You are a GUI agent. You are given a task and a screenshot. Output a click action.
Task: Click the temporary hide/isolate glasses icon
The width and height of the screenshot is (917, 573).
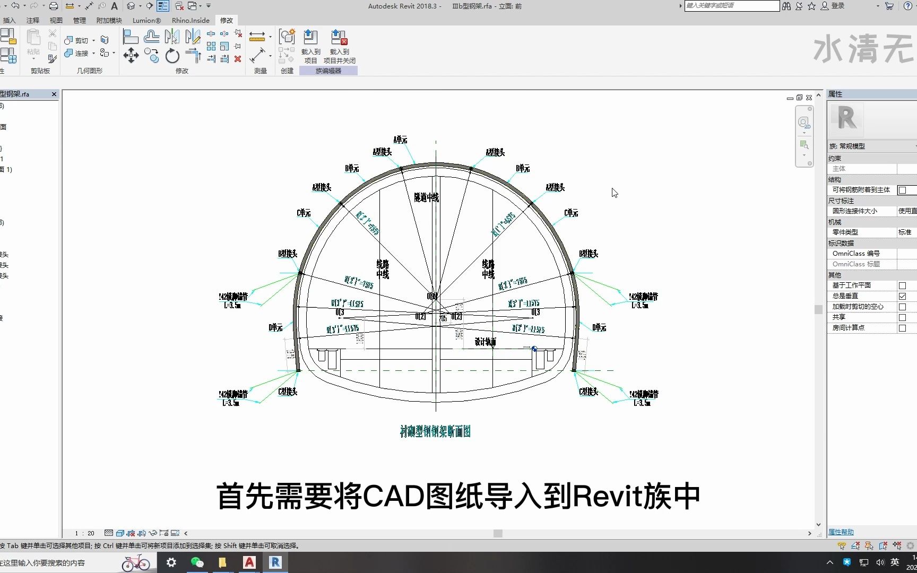[x=153, y=533]
